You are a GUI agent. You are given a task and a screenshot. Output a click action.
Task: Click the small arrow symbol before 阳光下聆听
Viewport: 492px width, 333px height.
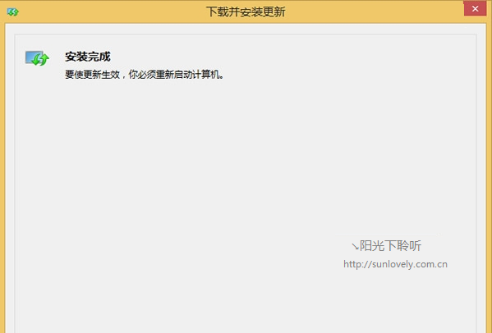(x=355, y=247)
